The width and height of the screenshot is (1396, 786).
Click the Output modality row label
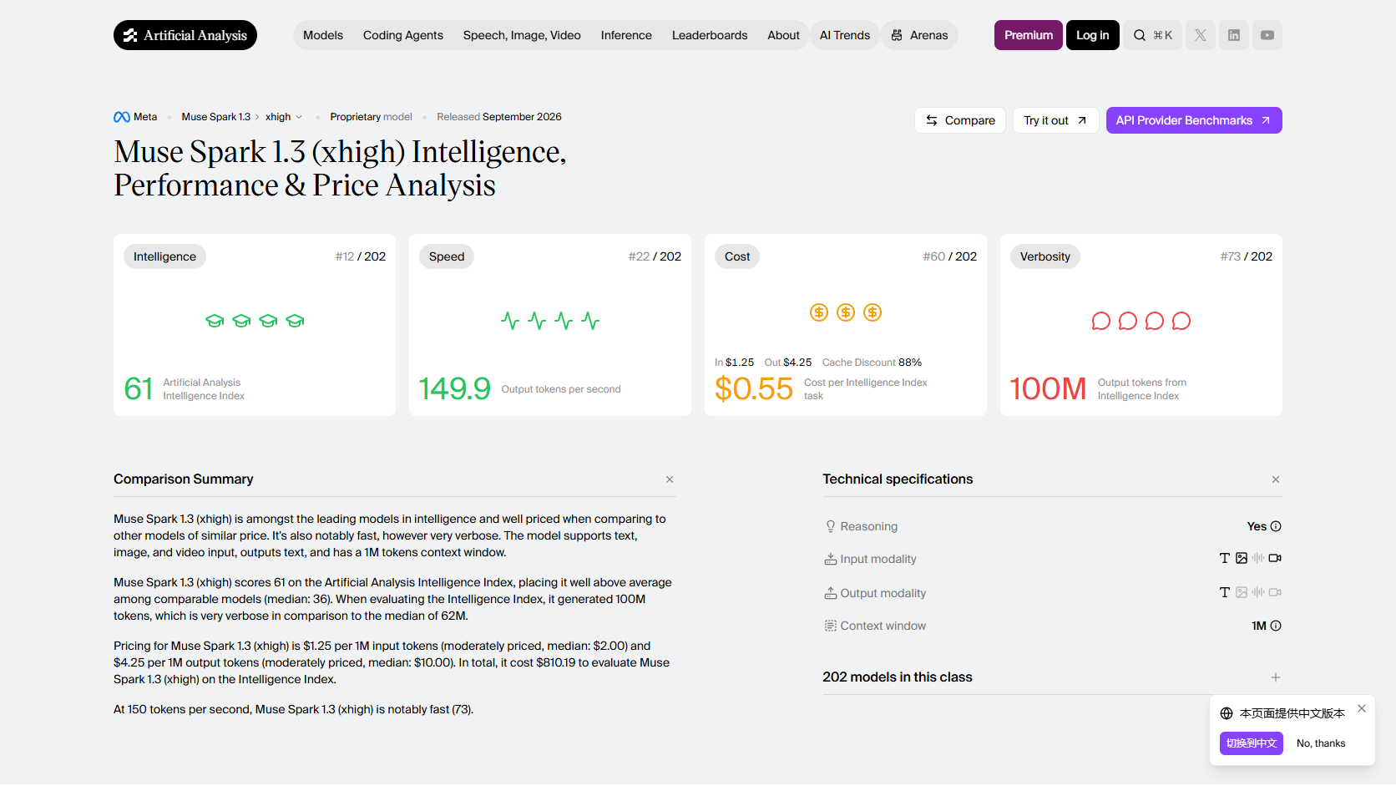click(x=883, y=593)
